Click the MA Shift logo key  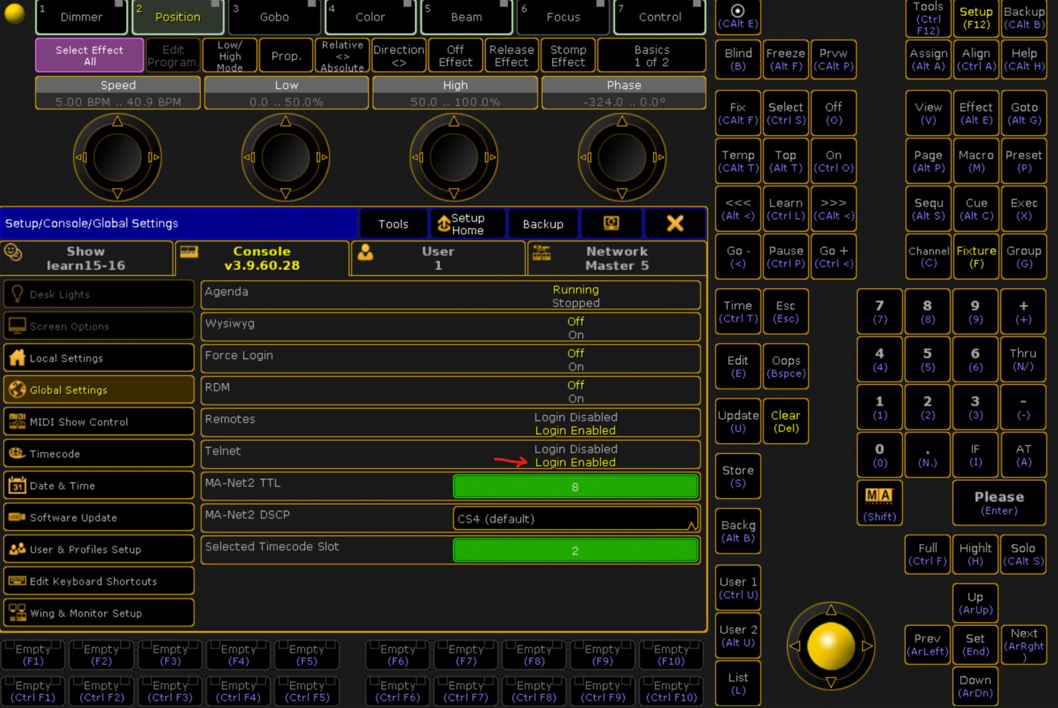(x=879, y=503)
